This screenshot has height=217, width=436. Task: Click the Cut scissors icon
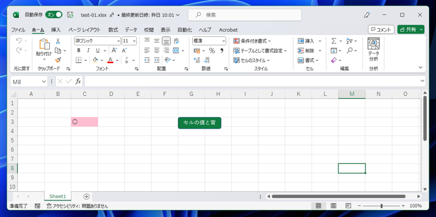click(x=58, y=41)
